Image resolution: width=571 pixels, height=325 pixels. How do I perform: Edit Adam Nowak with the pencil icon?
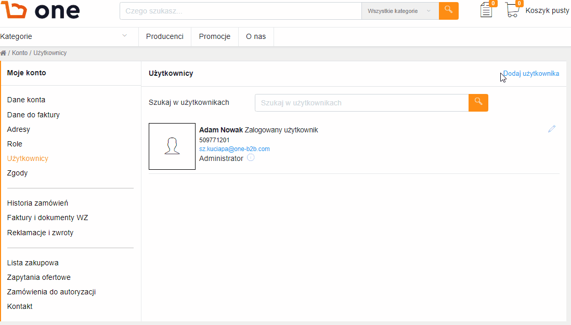pos(552,129)
